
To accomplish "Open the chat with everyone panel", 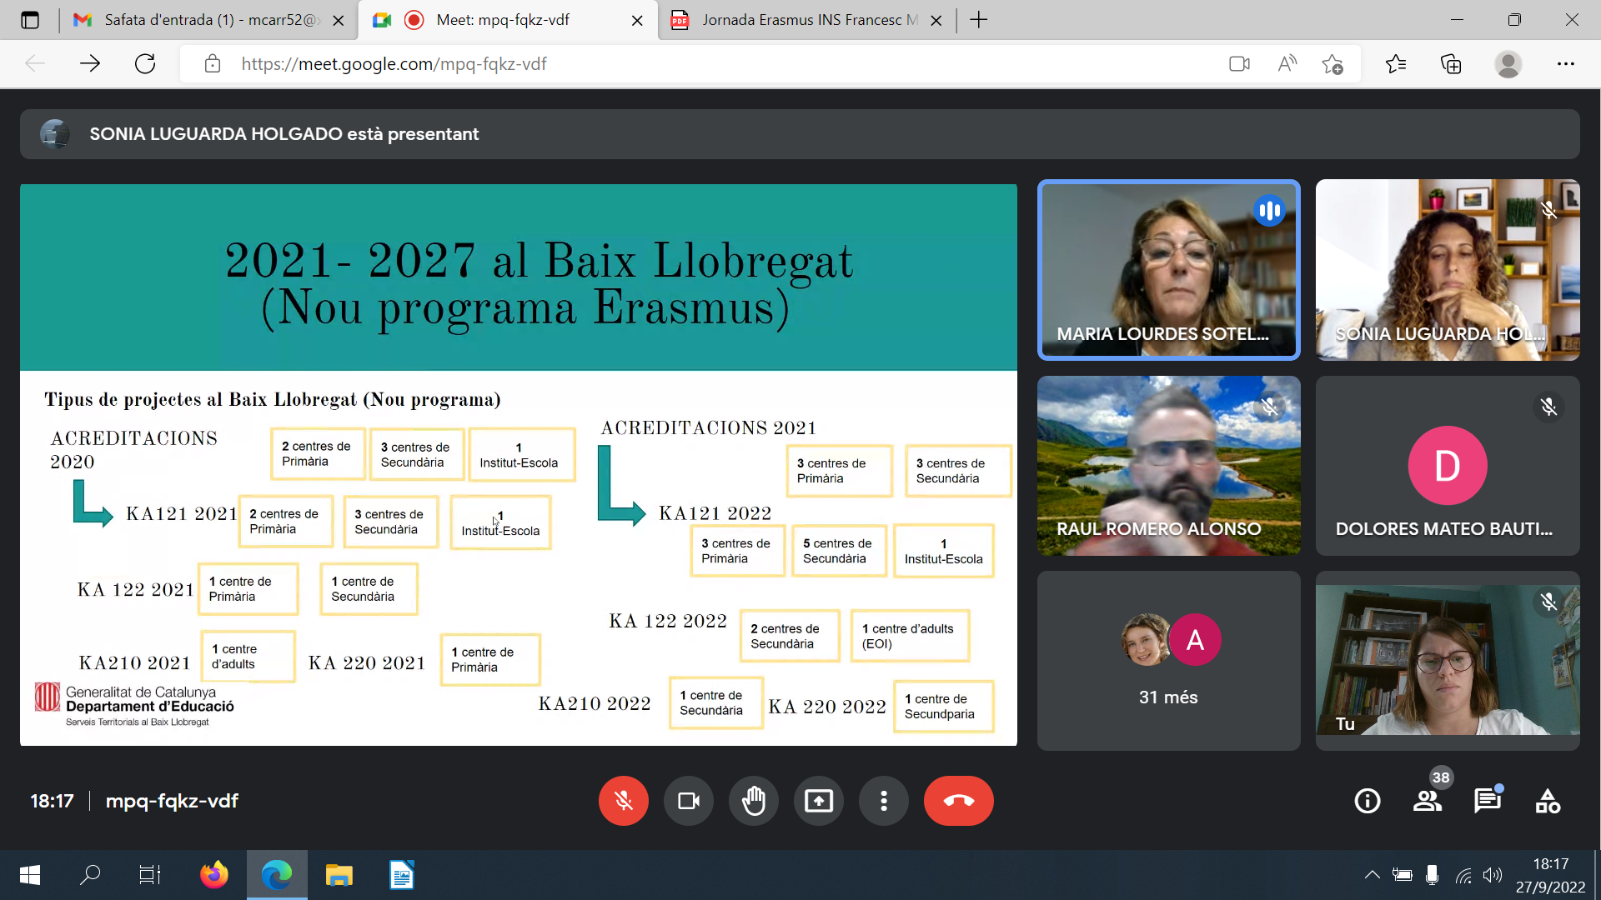I will point(1487,801).
